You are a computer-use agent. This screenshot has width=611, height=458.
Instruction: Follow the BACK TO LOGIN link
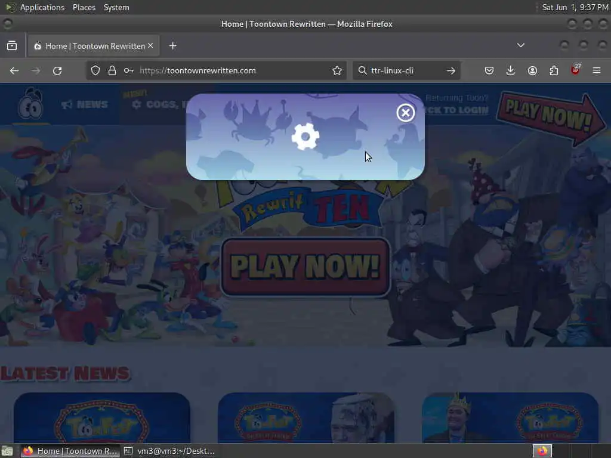click(456, 110)
